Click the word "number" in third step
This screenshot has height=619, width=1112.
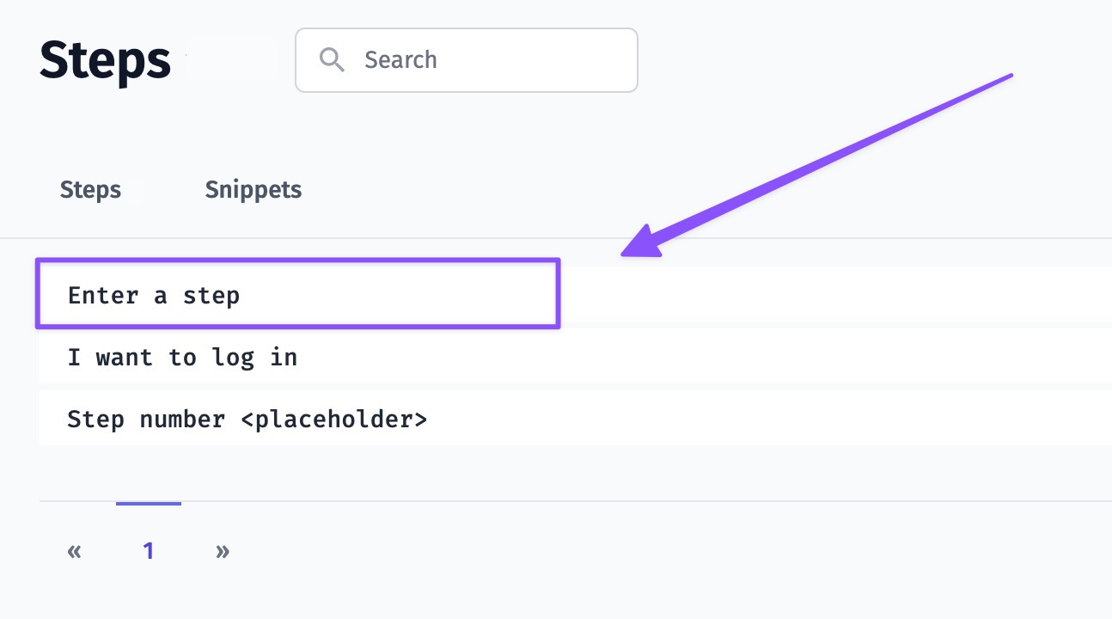182,420
